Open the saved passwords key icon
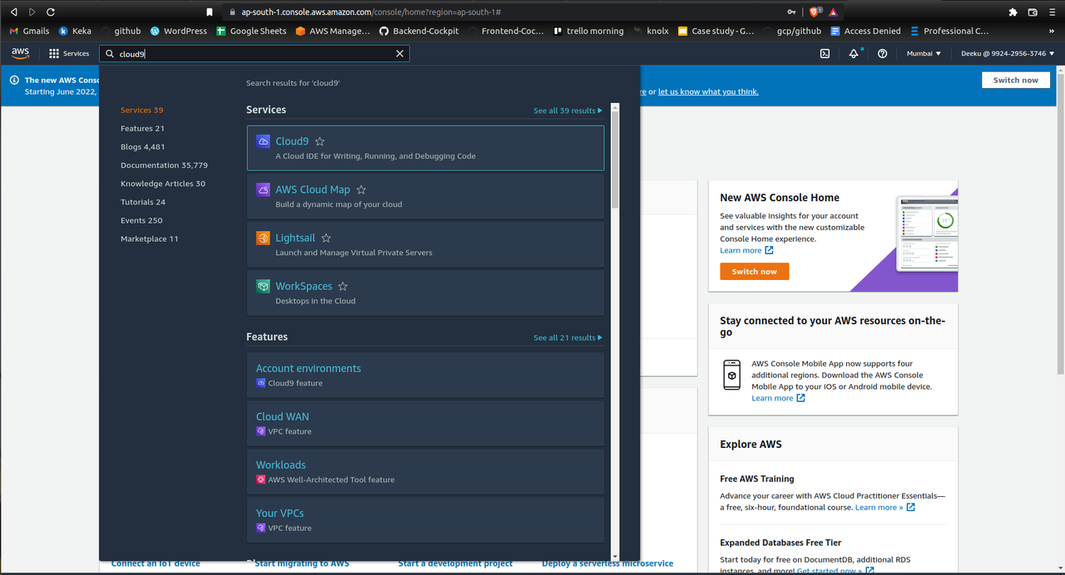1065x575 pixels. (x=791, y=12)
